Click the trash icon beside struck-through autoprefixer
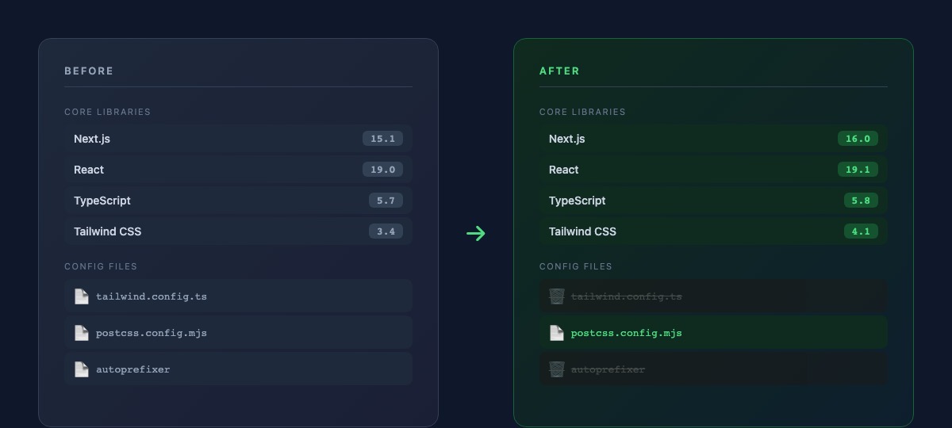 (556, 369)
